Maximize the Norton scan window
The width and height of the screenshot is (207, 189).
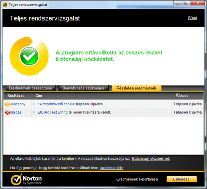tap(186, 3)
